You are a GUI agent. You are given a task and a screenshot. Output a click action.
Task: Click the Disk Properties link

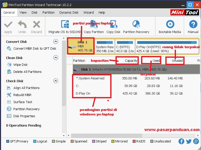pyautogui.click(x=24, y=116)
